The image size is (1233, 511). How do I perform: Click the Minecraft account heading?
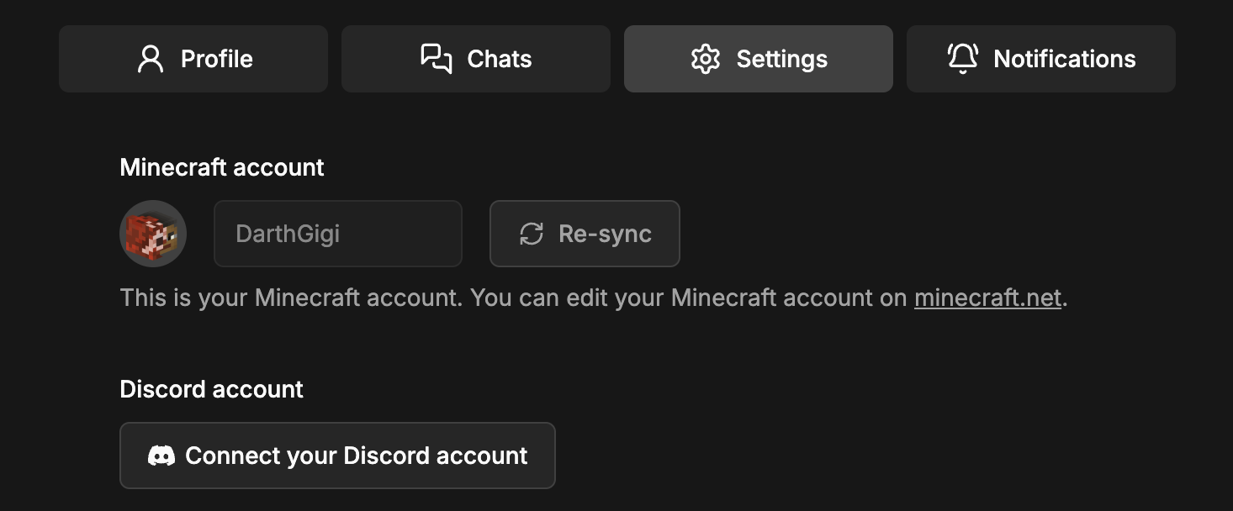coord(222,167)
